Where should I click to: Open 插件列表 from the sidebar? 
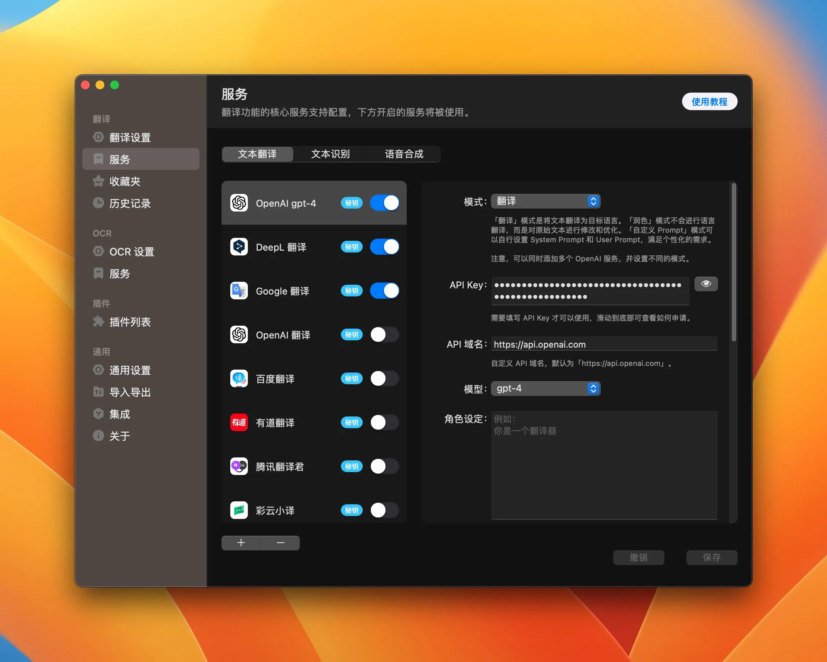[x=130, y=322]
